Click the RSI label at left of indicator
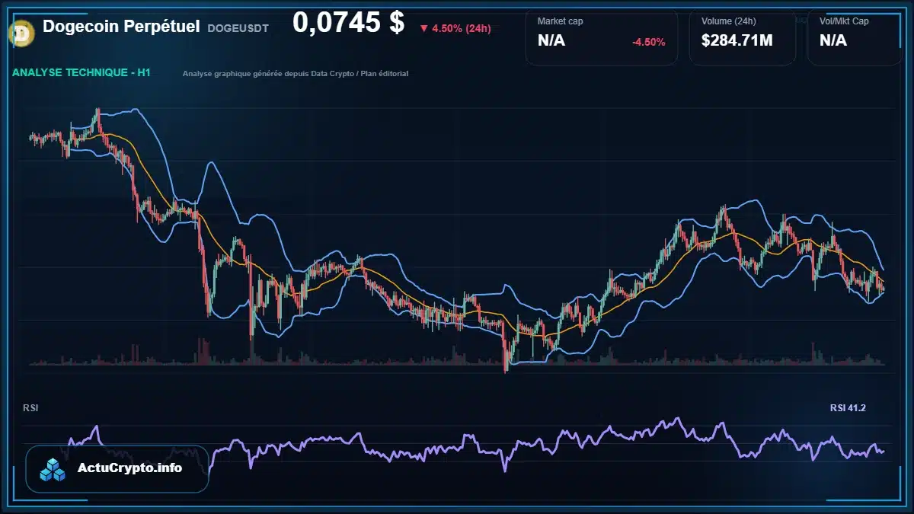This screenshot has height=514, width=914. point(30,408)
